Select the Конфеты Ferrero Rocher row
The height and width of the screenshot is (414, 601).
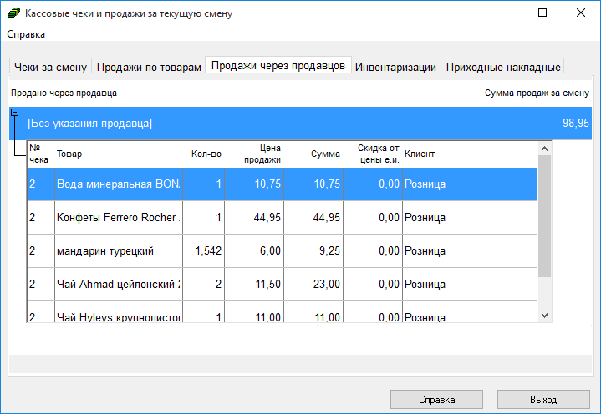pos(117,218)
